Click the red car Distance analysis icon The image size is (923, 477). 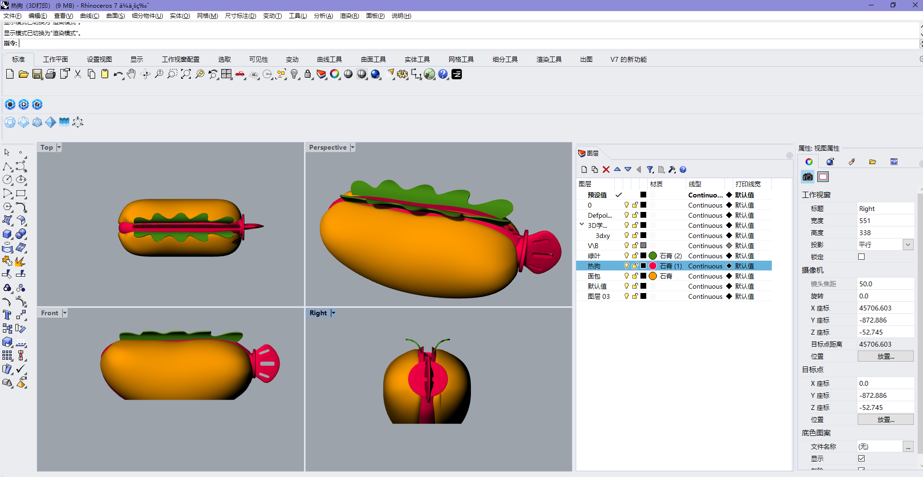pos(240,74)
